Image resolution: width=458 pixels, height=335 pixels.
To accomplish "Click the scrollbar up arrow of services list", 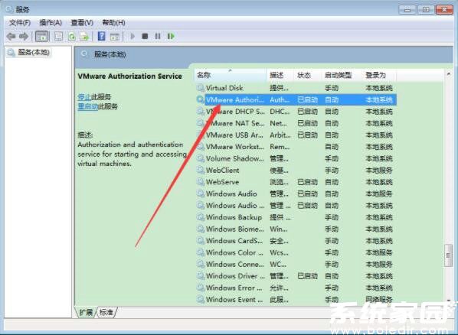I will [x=448, y=74].
